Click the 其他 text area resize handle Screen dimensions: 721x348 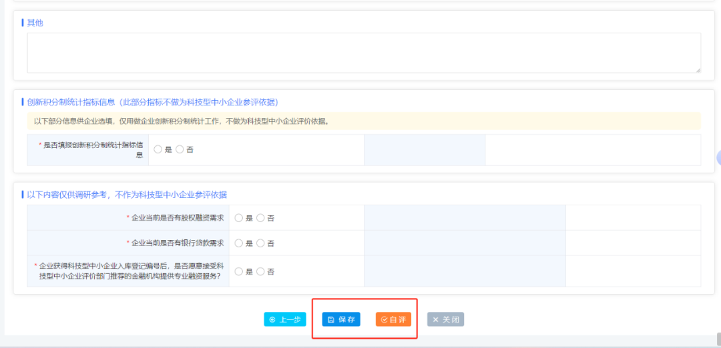pos(698,69)
